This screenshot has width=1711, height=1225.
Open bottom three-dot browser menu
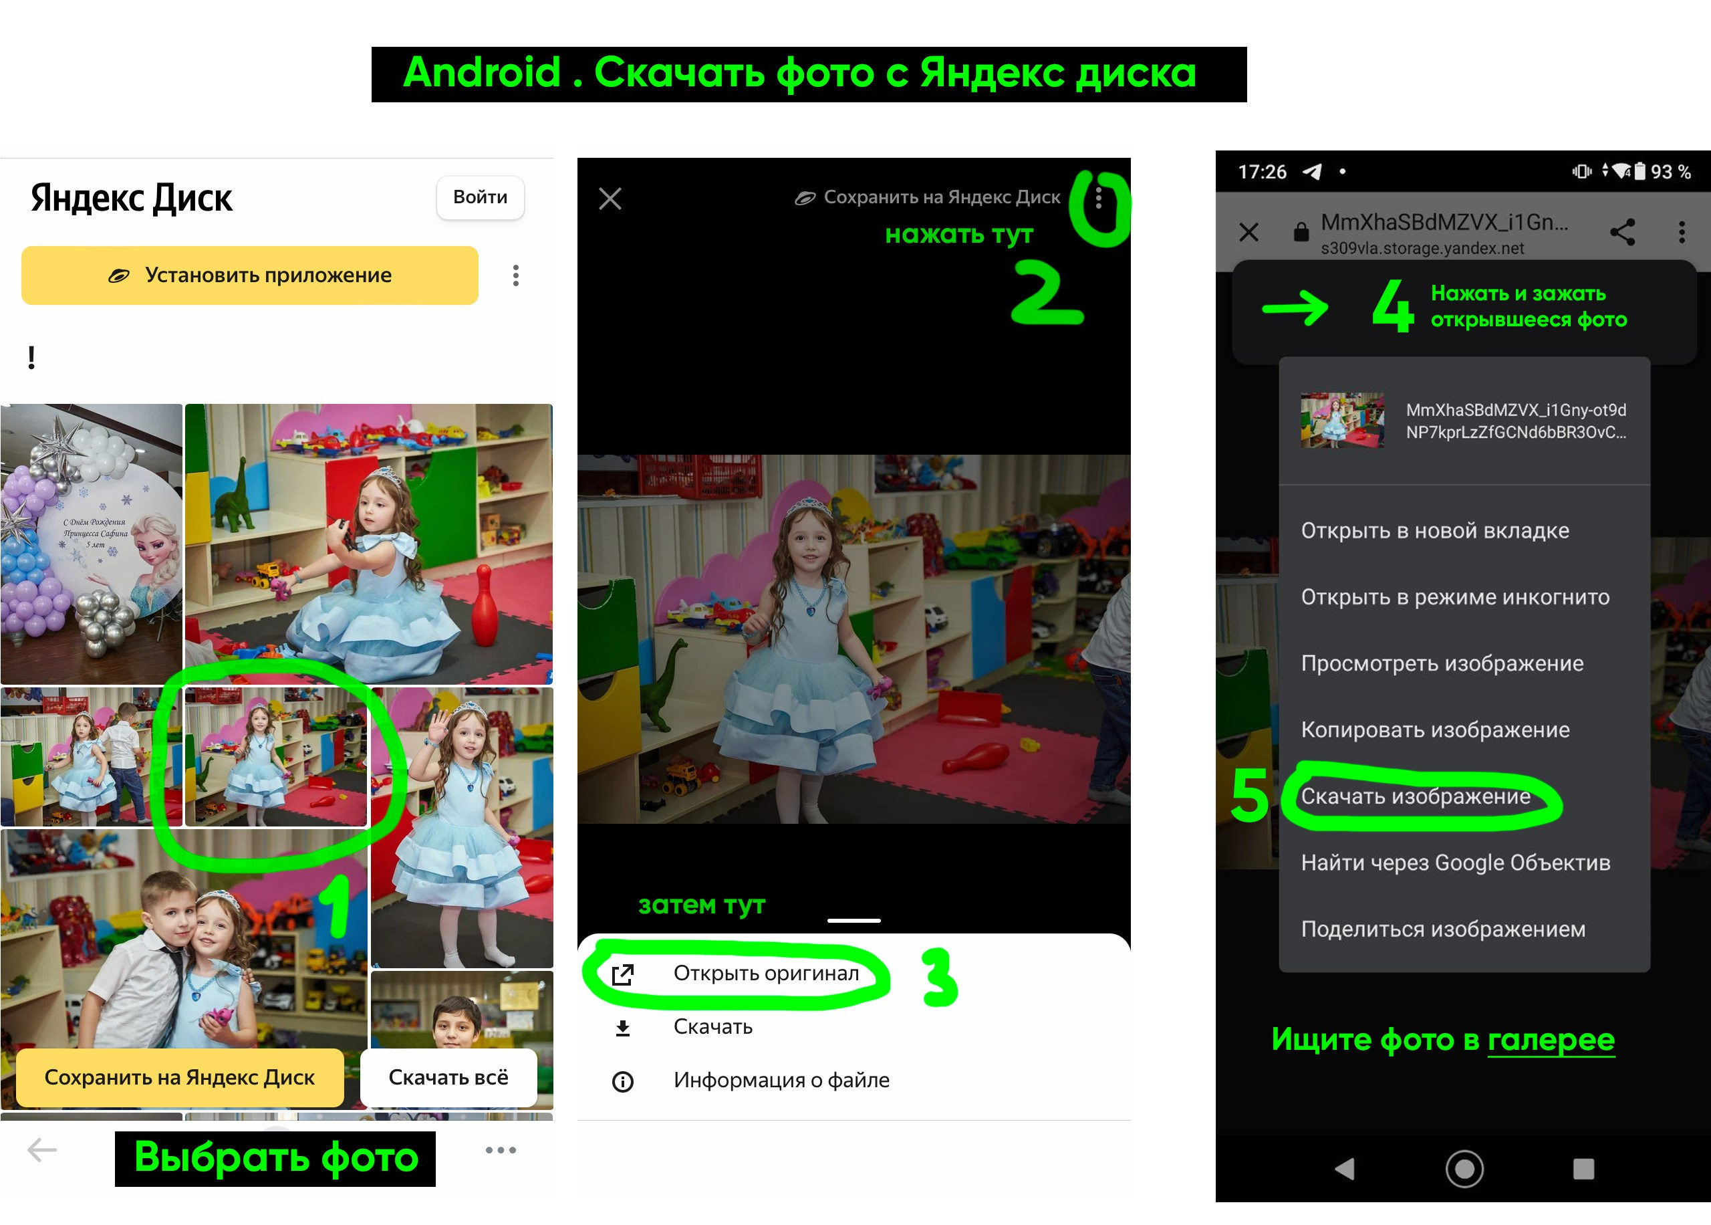[501, 1149]
